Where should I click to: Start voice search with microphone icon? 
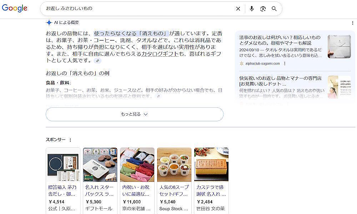coord(252,9)
